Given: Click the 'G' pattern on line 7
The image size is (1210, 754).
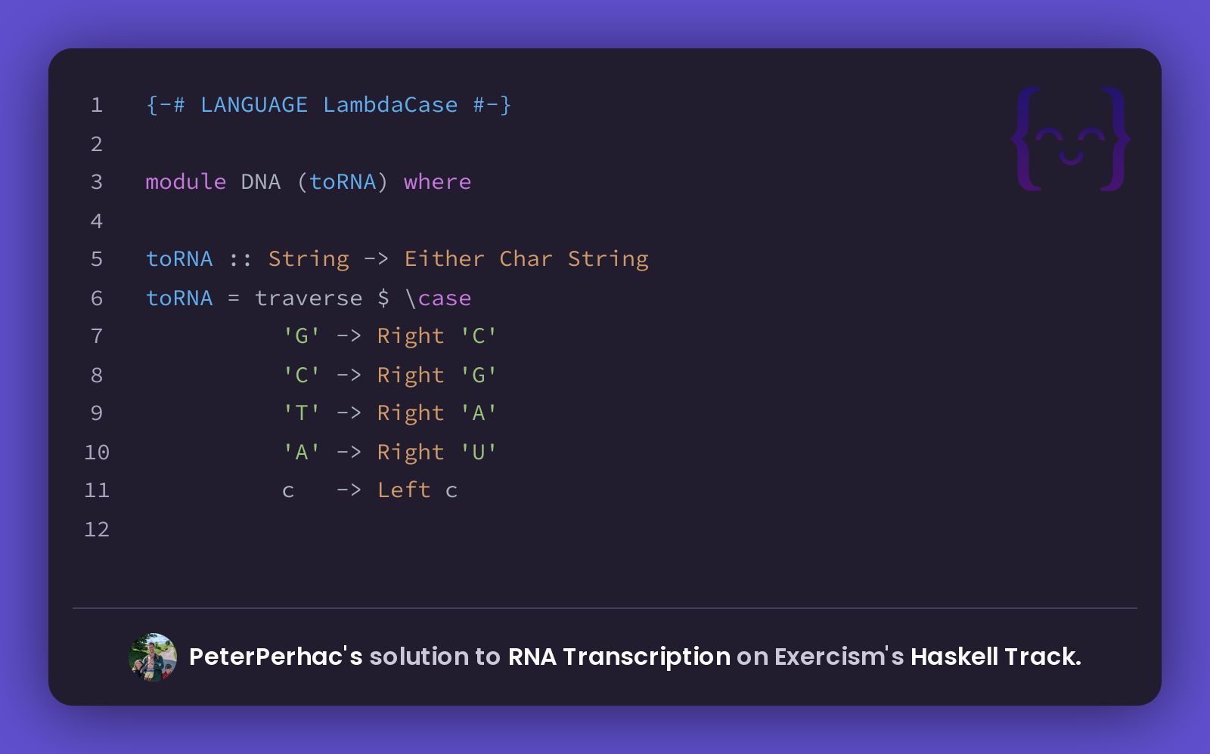Looking at the screenshot, I should click(302, 335).
